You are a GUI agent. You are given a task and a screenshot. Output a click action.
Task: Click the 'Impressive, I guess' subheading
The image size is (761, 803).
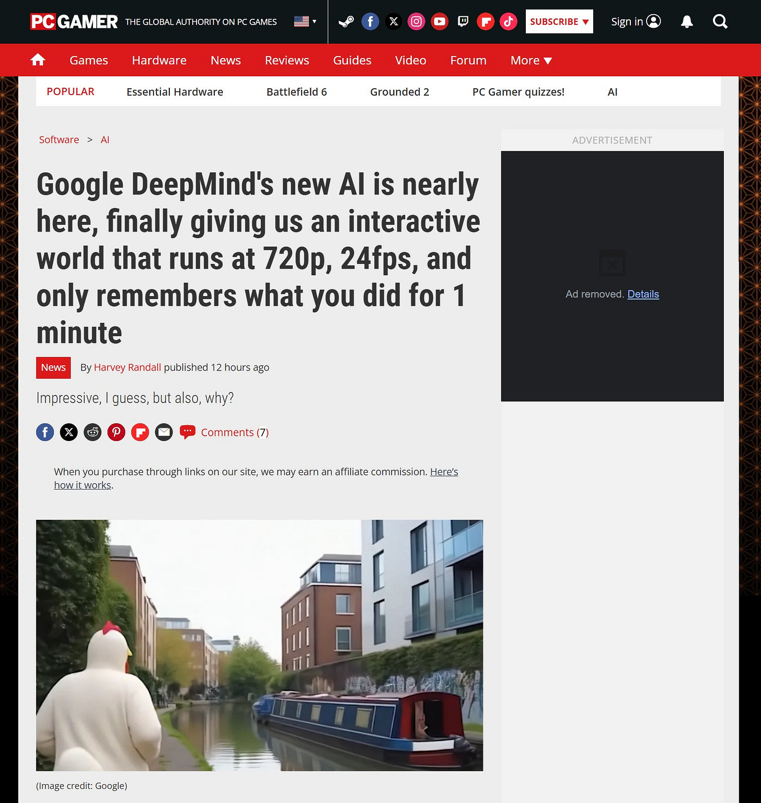click(x=135, y=398)
